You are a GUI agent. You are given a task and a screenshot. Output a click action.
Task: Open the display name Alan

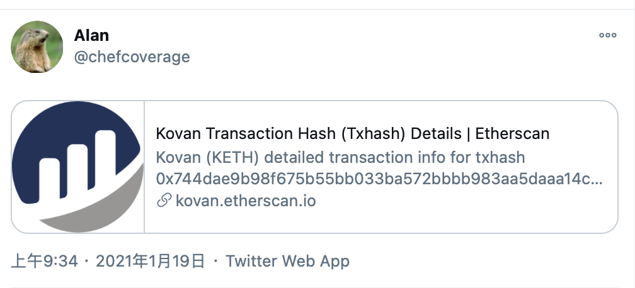click(x=91, y=35)
